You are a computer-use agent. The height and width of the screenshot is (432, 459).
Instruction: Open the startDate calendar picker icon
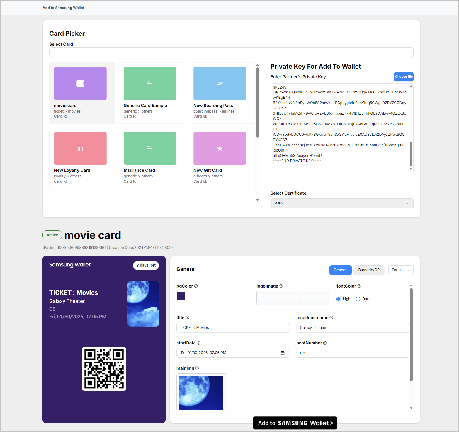point(283,353)
